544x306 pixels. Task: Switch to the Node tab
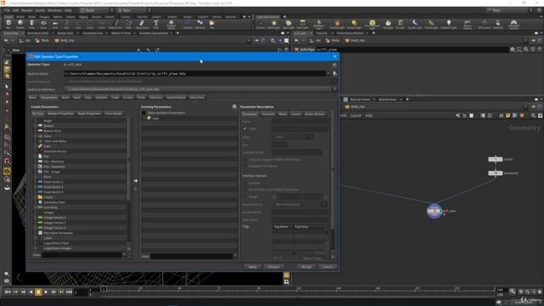tap(65, 98)
